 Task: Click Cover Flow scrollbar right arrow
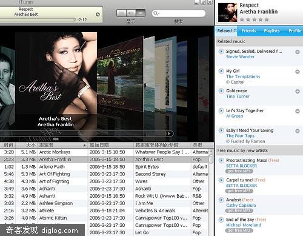169,133
